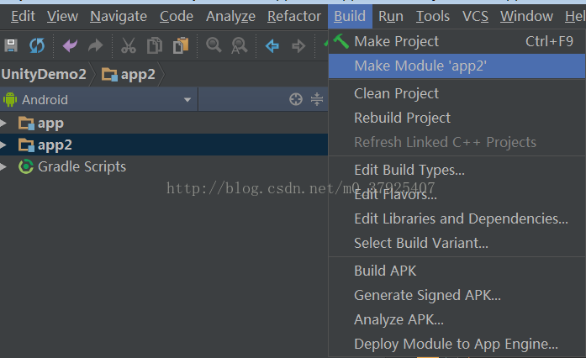Click Refresh Linked C++ Projects entry
This screenshot has width=586, height=358.
click(457, 142)
